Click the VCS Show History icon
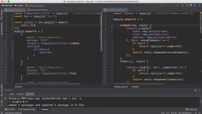 [x=191, y=5]
